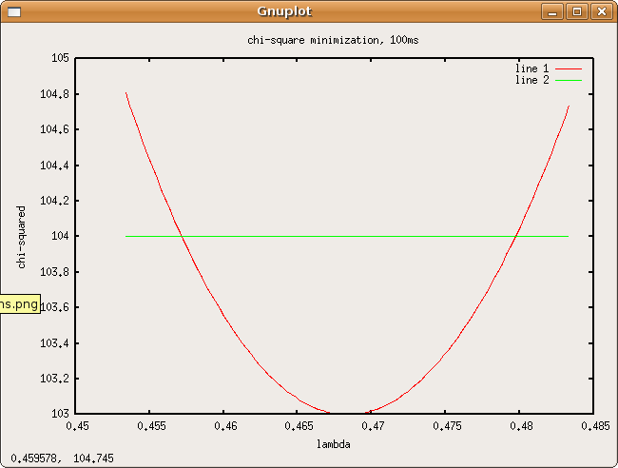The width and height of the screenshot is (618, 468).
Task: Toggle the "line 2" legend entry
Action: click(x=531, y=81)
